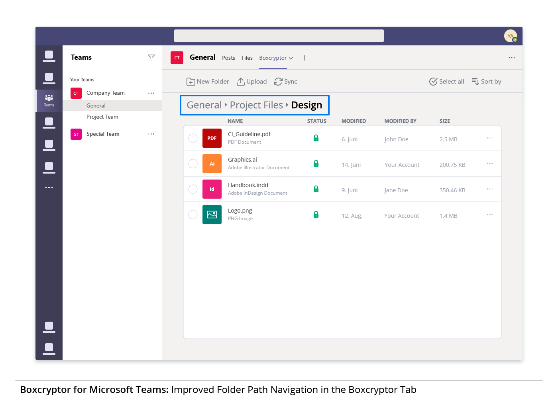Open the more apps ellipsis in left rail
This screenshot has width=558, height=418.
point(49,188)
